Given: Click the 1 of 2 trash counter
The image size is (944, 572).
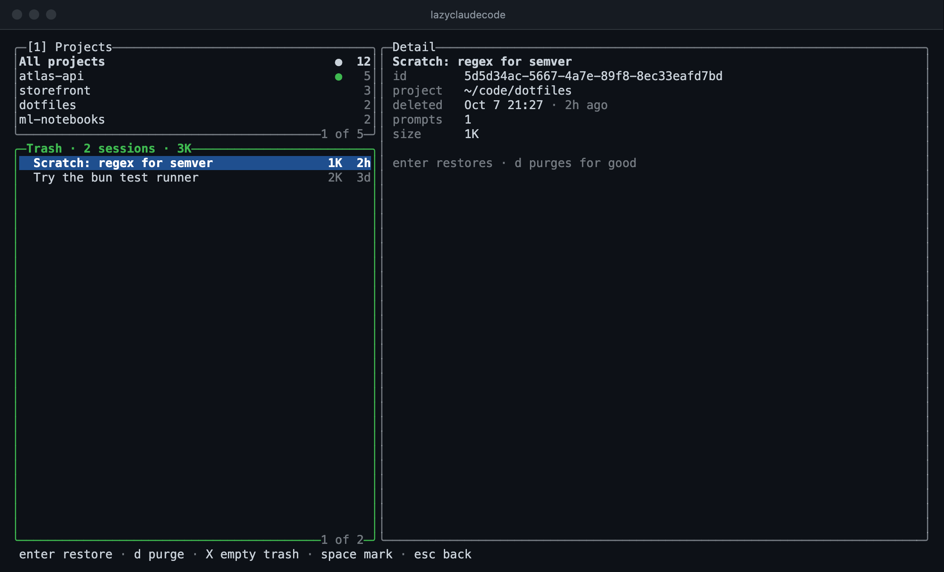Looking at the screenshot, I should click(342, 540).
